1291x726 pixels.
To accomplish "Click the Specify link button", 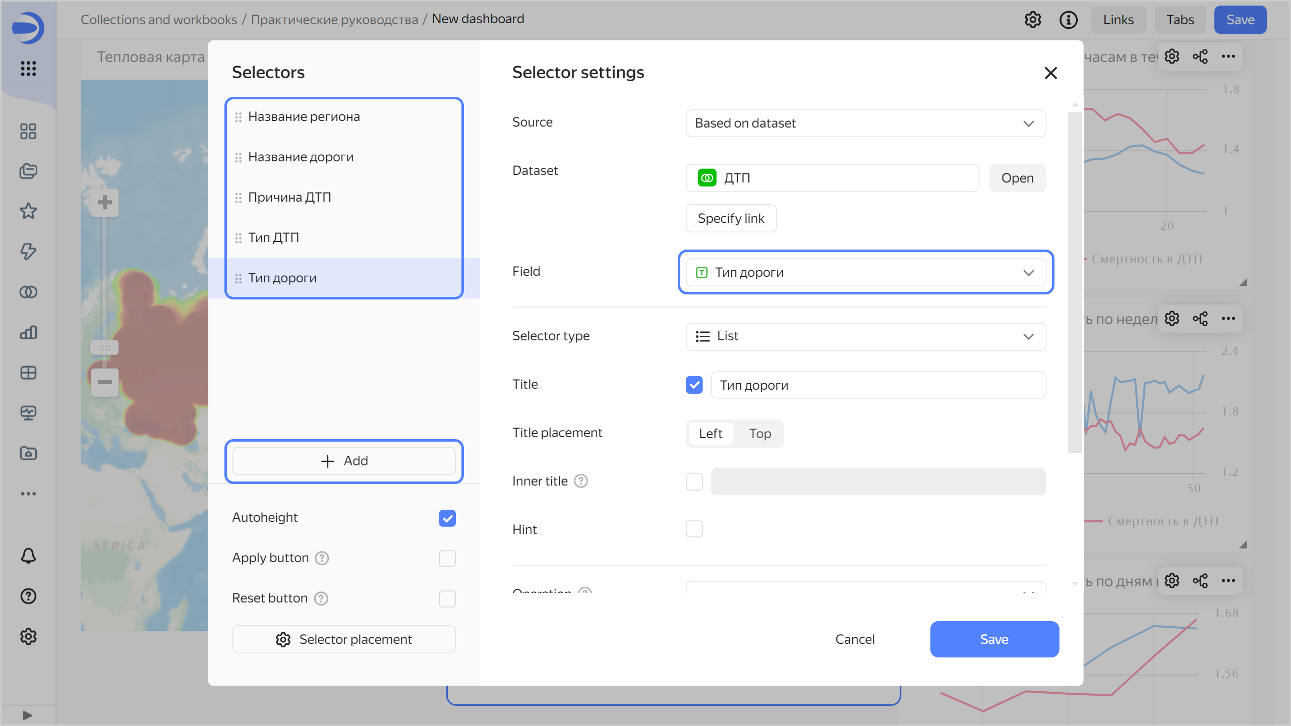I will click(x=731, y=218).
